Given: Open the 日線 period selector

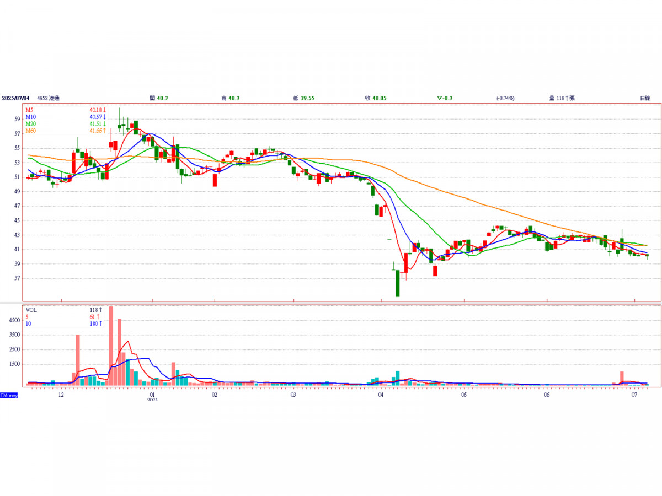Looking at the screenshot, I should point(645,98).
